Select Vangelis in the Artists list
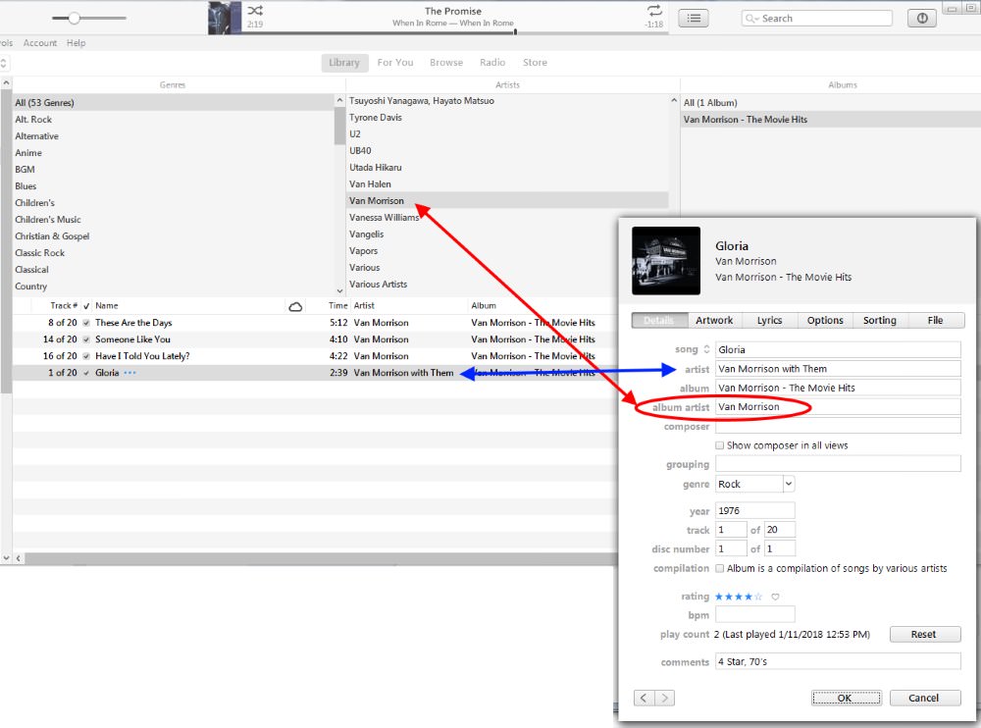Screen dimensions: 981x728 (507, 234)
